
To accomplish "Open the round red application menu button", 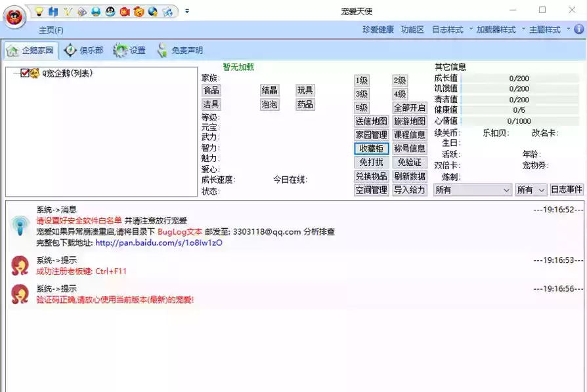I will click(x=14, y=17).
